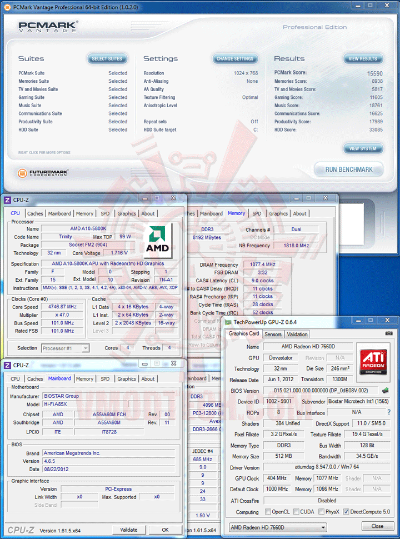This screenshot has height=539, width=400.
Task: Switch to the Validation tab in GPU-Z
Action: (x=297, y=334)
